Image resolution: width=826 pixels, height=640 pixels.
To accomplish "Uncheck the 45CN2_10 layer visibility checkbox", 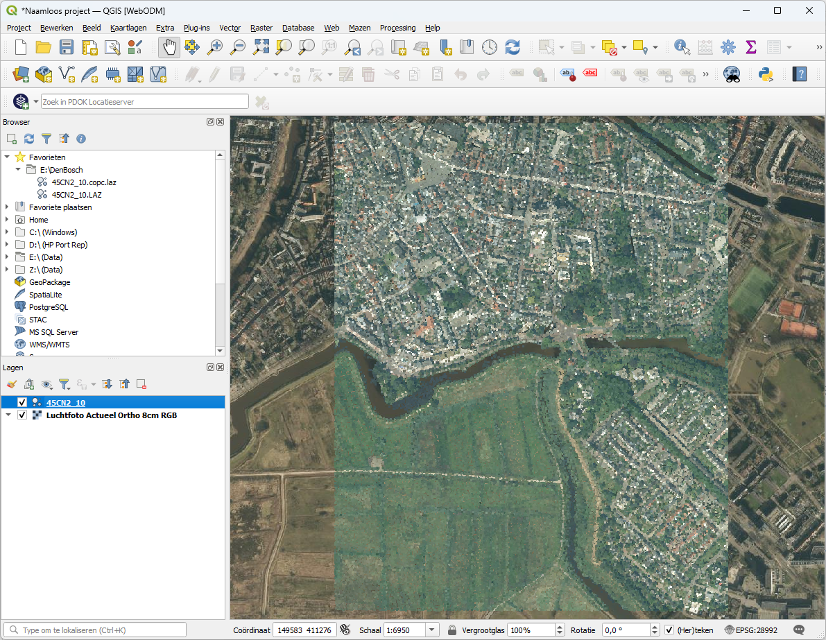I will [x=22, y=403].
